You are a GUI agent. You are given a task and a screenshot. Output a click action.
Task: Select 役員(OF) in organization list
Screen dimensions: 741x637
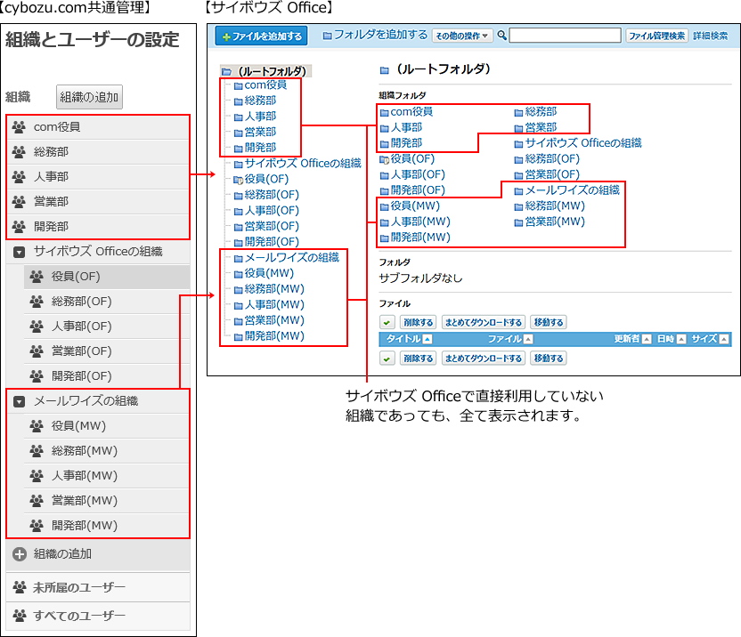tap(107, 277)
